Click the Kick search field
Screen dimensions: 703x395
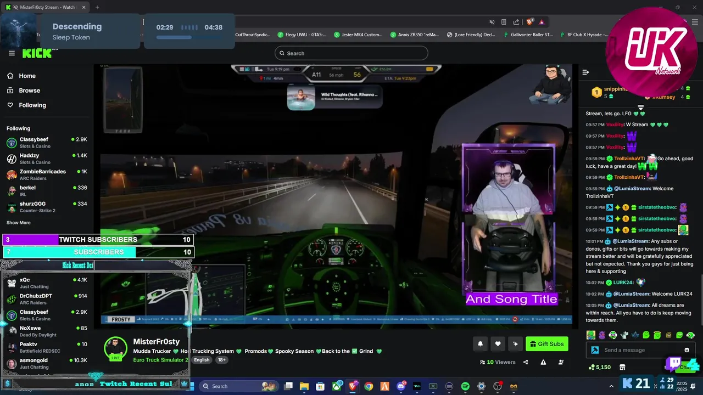pyautogui.click(x=351, y=53)
